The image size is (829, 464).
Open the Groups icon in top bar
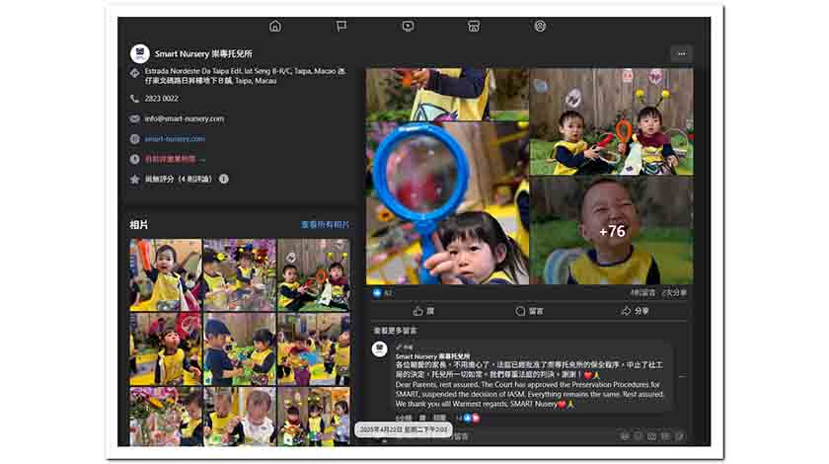[540, 26]
